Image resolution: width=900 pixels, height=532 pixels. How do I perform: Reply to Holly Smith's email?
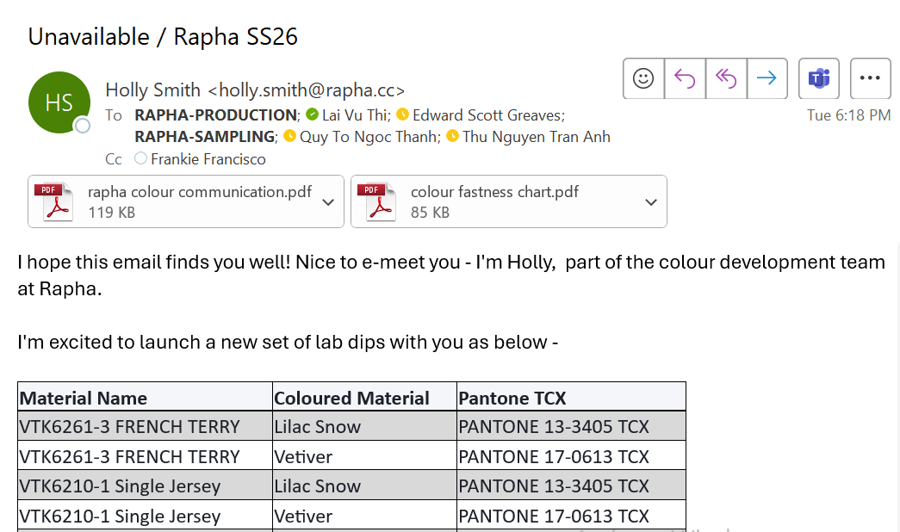coord(685,78)
